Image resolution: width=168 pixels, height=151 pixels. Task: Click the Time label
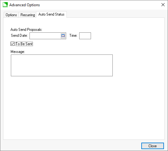[x=73, y=35]
